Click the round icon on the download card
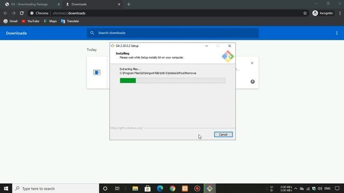The height and width of the screenshot is (193, 344). point(253,81)
